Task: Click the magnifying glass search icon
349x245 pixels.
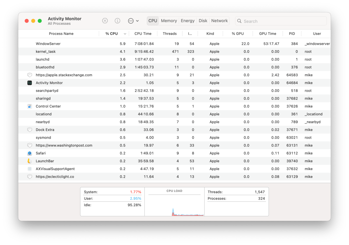Action: [x=239, y=21]
